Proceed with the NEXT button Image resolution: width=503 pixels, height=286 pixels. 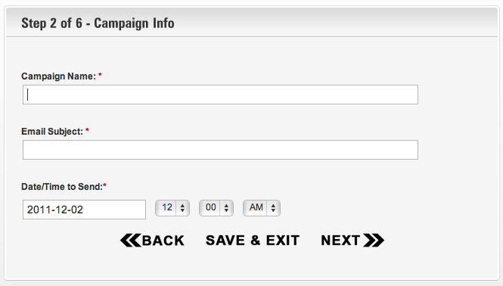point(352,241)
